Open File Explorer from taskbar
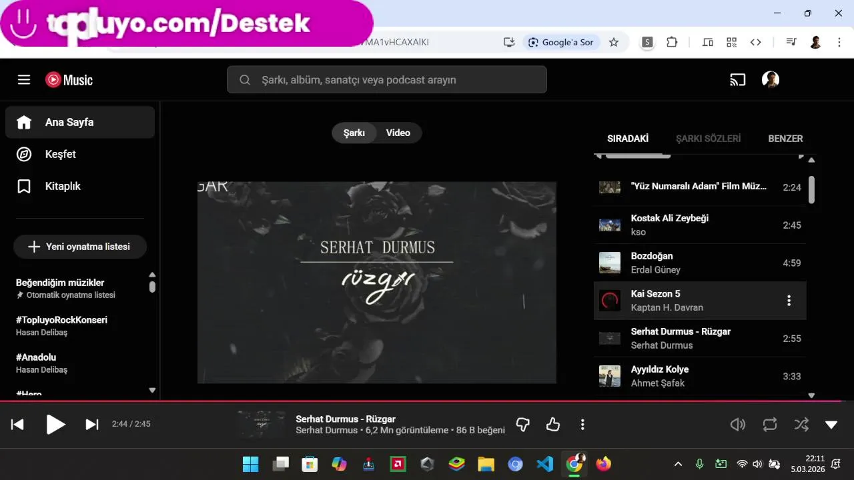854x480 pixels. point(486,464)
